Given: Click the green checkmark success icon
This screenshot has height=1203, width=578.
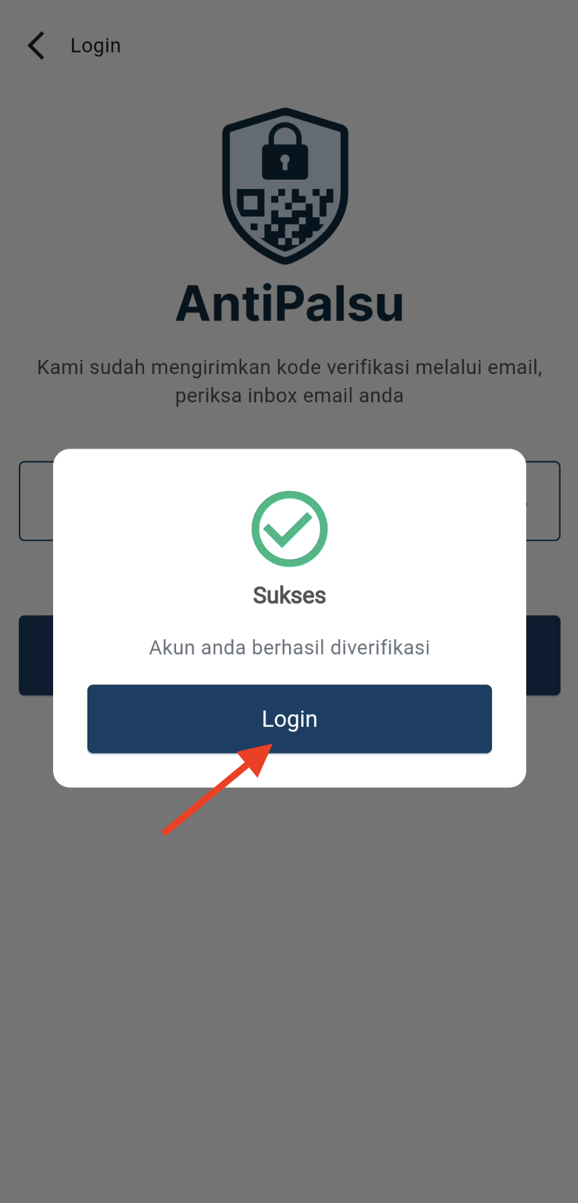Looking at the screenshot, I should coord(290,529).
